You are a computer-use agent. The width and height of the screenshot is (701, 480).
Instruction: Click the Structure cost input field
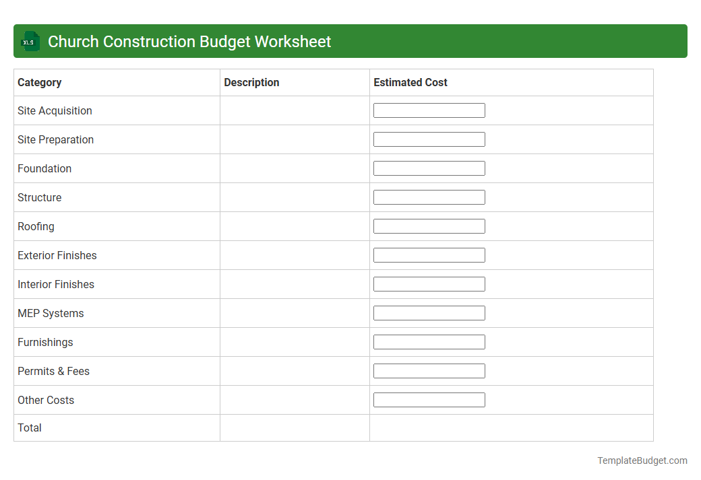[x=429, y=197]
